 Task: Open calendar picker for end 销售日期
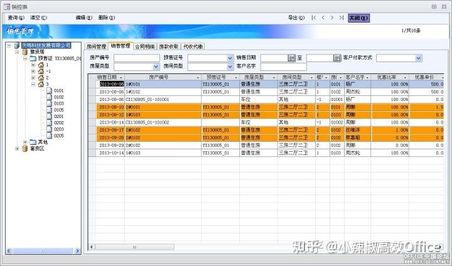click(337, 58)
